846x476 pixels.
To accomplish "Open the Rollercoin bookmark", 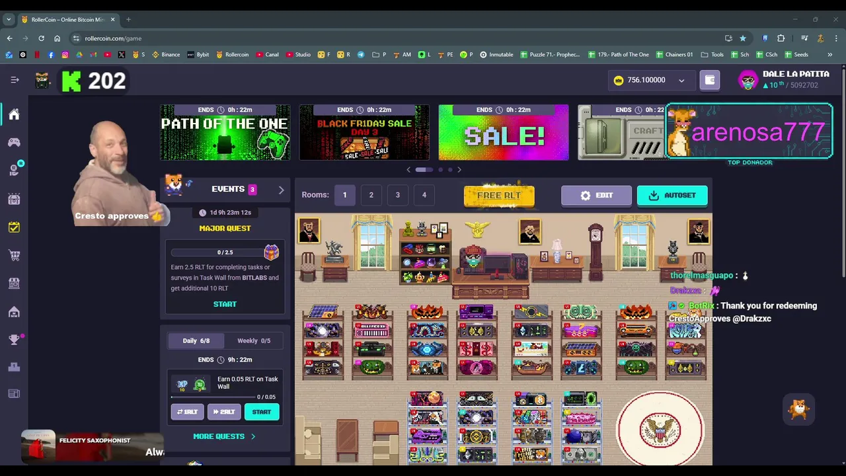I will (233, 55).
